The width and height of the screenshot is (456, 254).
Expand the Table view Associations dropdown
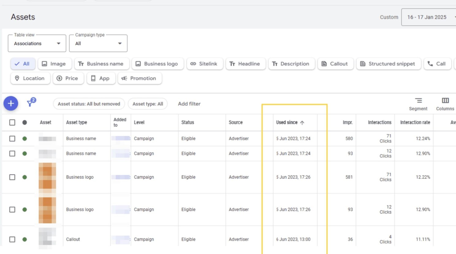(37, 43)
